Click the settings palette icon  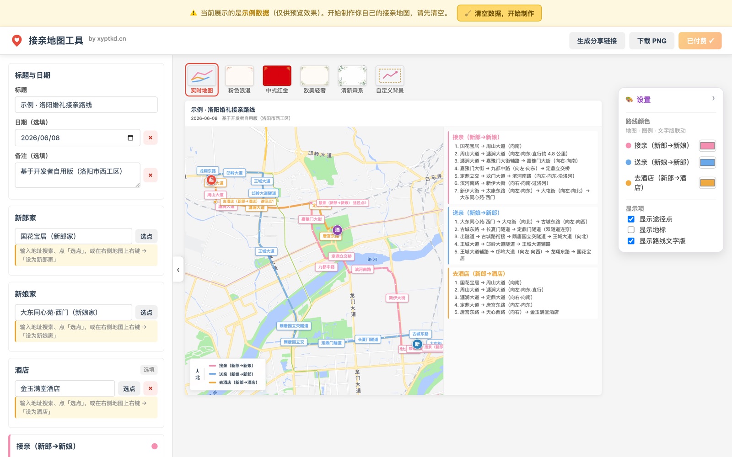click(x=630, y=100)
